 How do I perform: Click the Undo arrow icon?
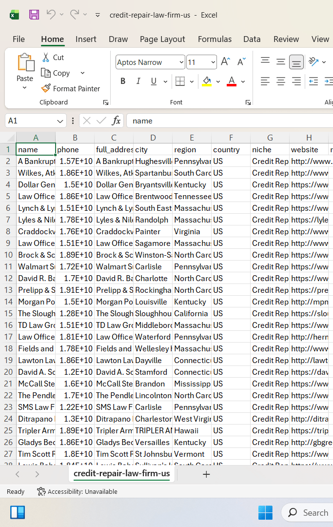click(51, 14)
